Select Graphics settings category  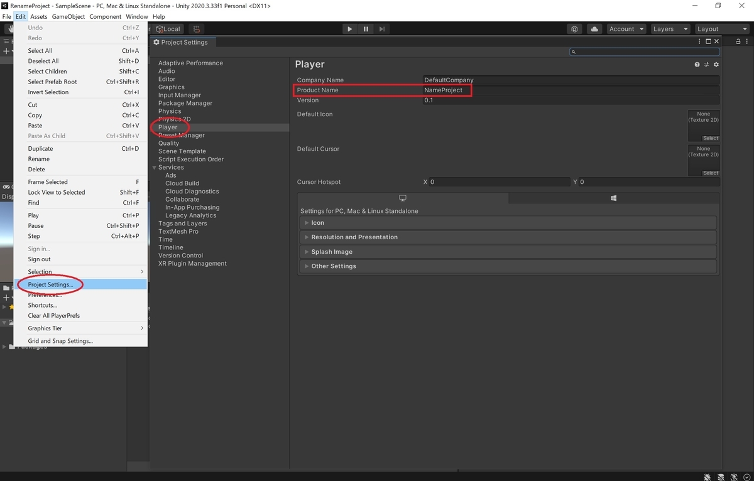point(172,87)
